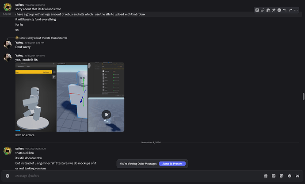The width and height of the screenshot is (305, 184).
Task: Click message about minecrafft textures mockups
Action: (x=56, y=163)
